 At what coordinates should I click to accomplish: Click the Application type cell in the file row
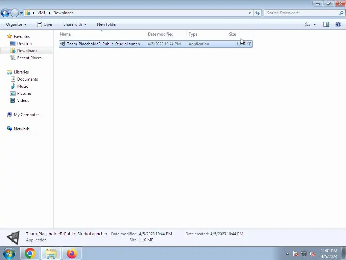pos(199,44)
